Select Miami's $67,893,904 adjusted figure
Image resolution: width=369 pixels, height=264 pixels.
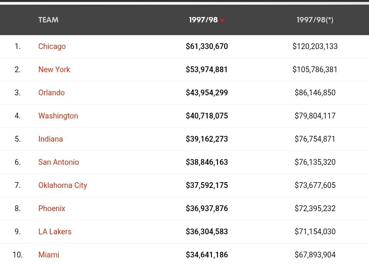[315, 255]
